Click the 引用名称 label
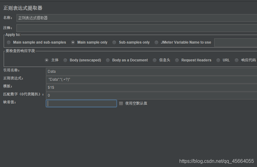The image size is (257, 167). [x=11, y=70]
